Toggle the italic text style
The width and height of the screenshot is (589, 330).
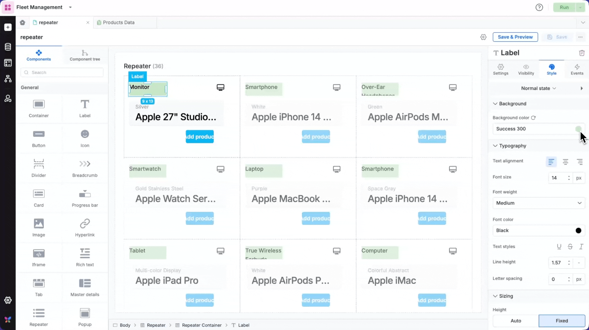pyautogui.click(x=581, y=247)
